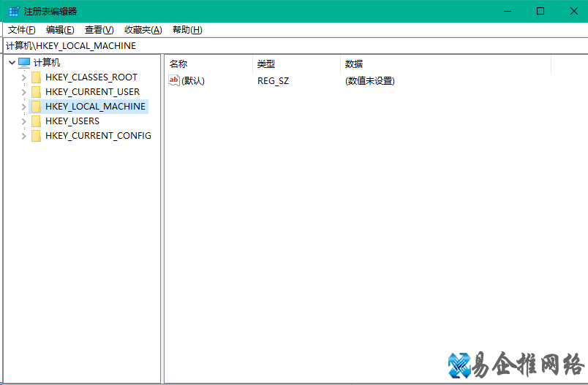The image size is (588, 385).
Task: Click the Registry Editor app icon in title bar
Action: pyautogui.click(x=14, y=11)
